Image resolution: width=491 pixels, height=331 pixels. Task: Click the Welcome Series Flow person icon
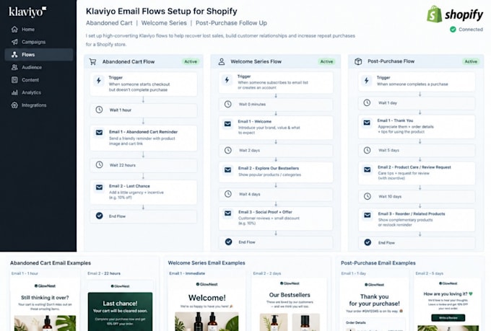point(222,61)
